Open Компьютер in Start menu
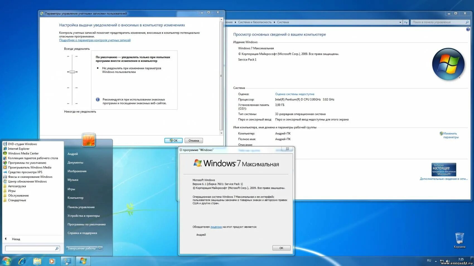474x266 pixels. coord(75,198)
